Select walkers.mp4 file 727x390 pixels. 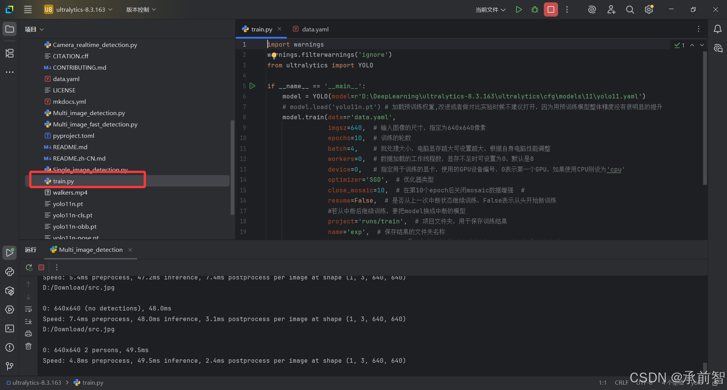point(70,192)
